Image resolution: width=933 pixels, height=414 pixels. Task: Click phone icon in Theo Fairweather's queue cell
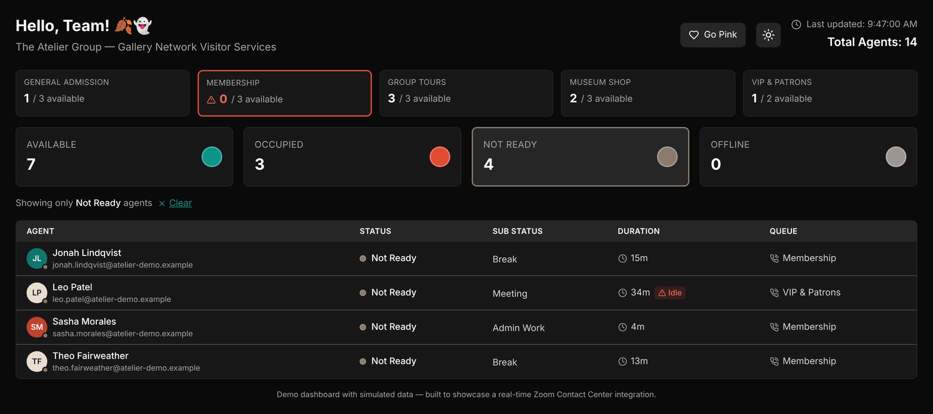pos(774,362)
